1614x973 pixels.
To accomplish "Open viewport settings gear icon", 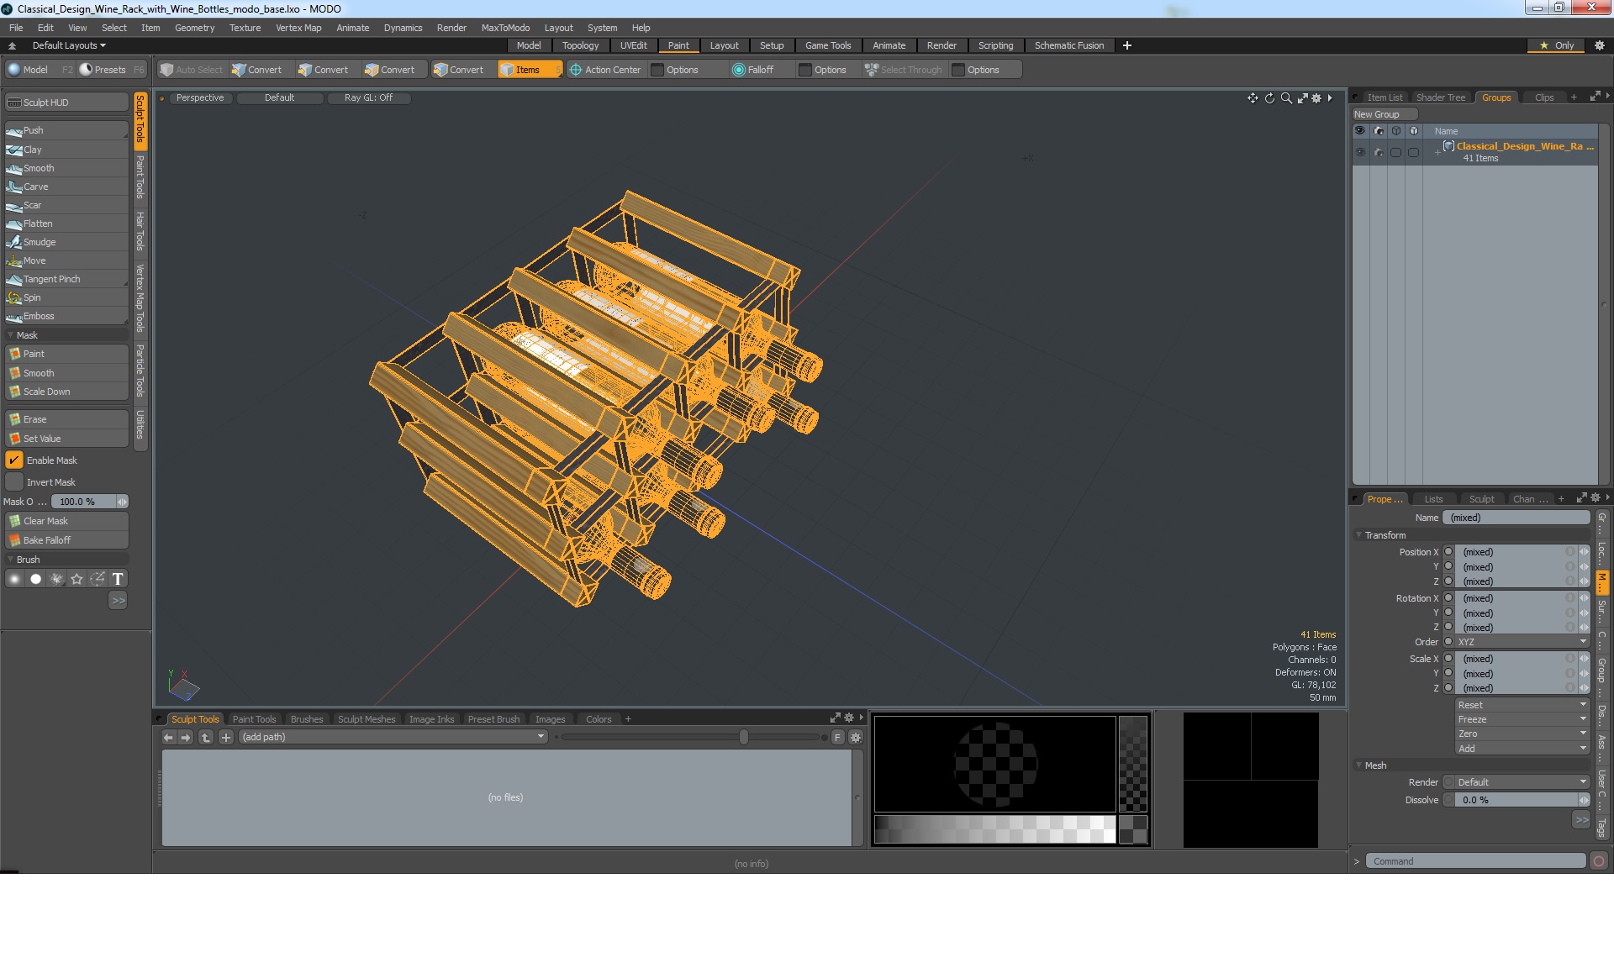I will click(1316, 98).
